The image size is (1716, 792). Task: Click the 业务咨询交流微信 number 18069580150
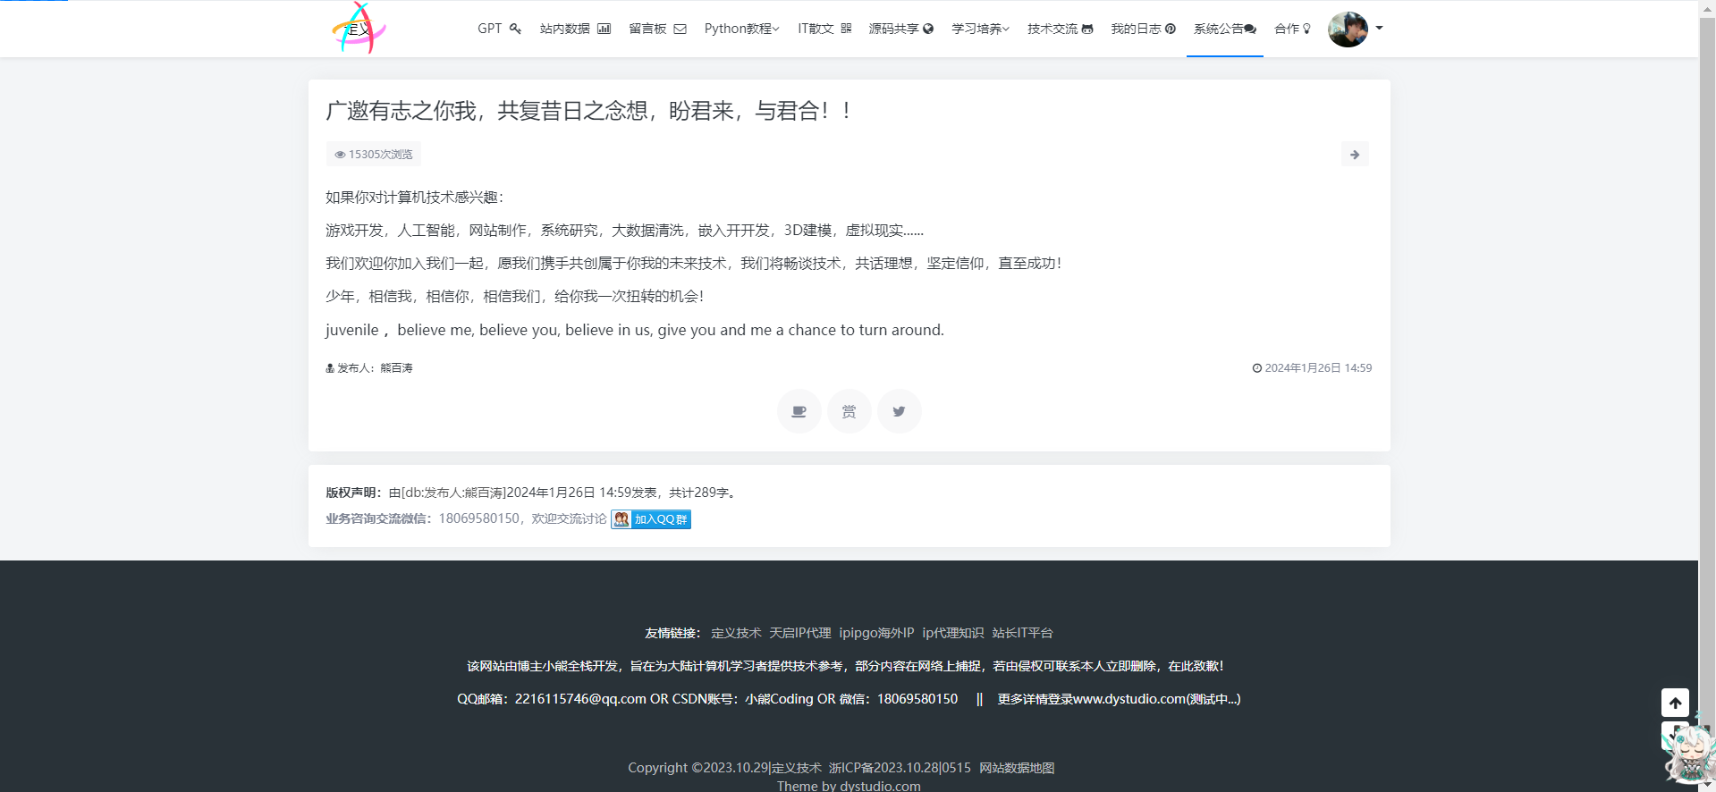[478, 518]
